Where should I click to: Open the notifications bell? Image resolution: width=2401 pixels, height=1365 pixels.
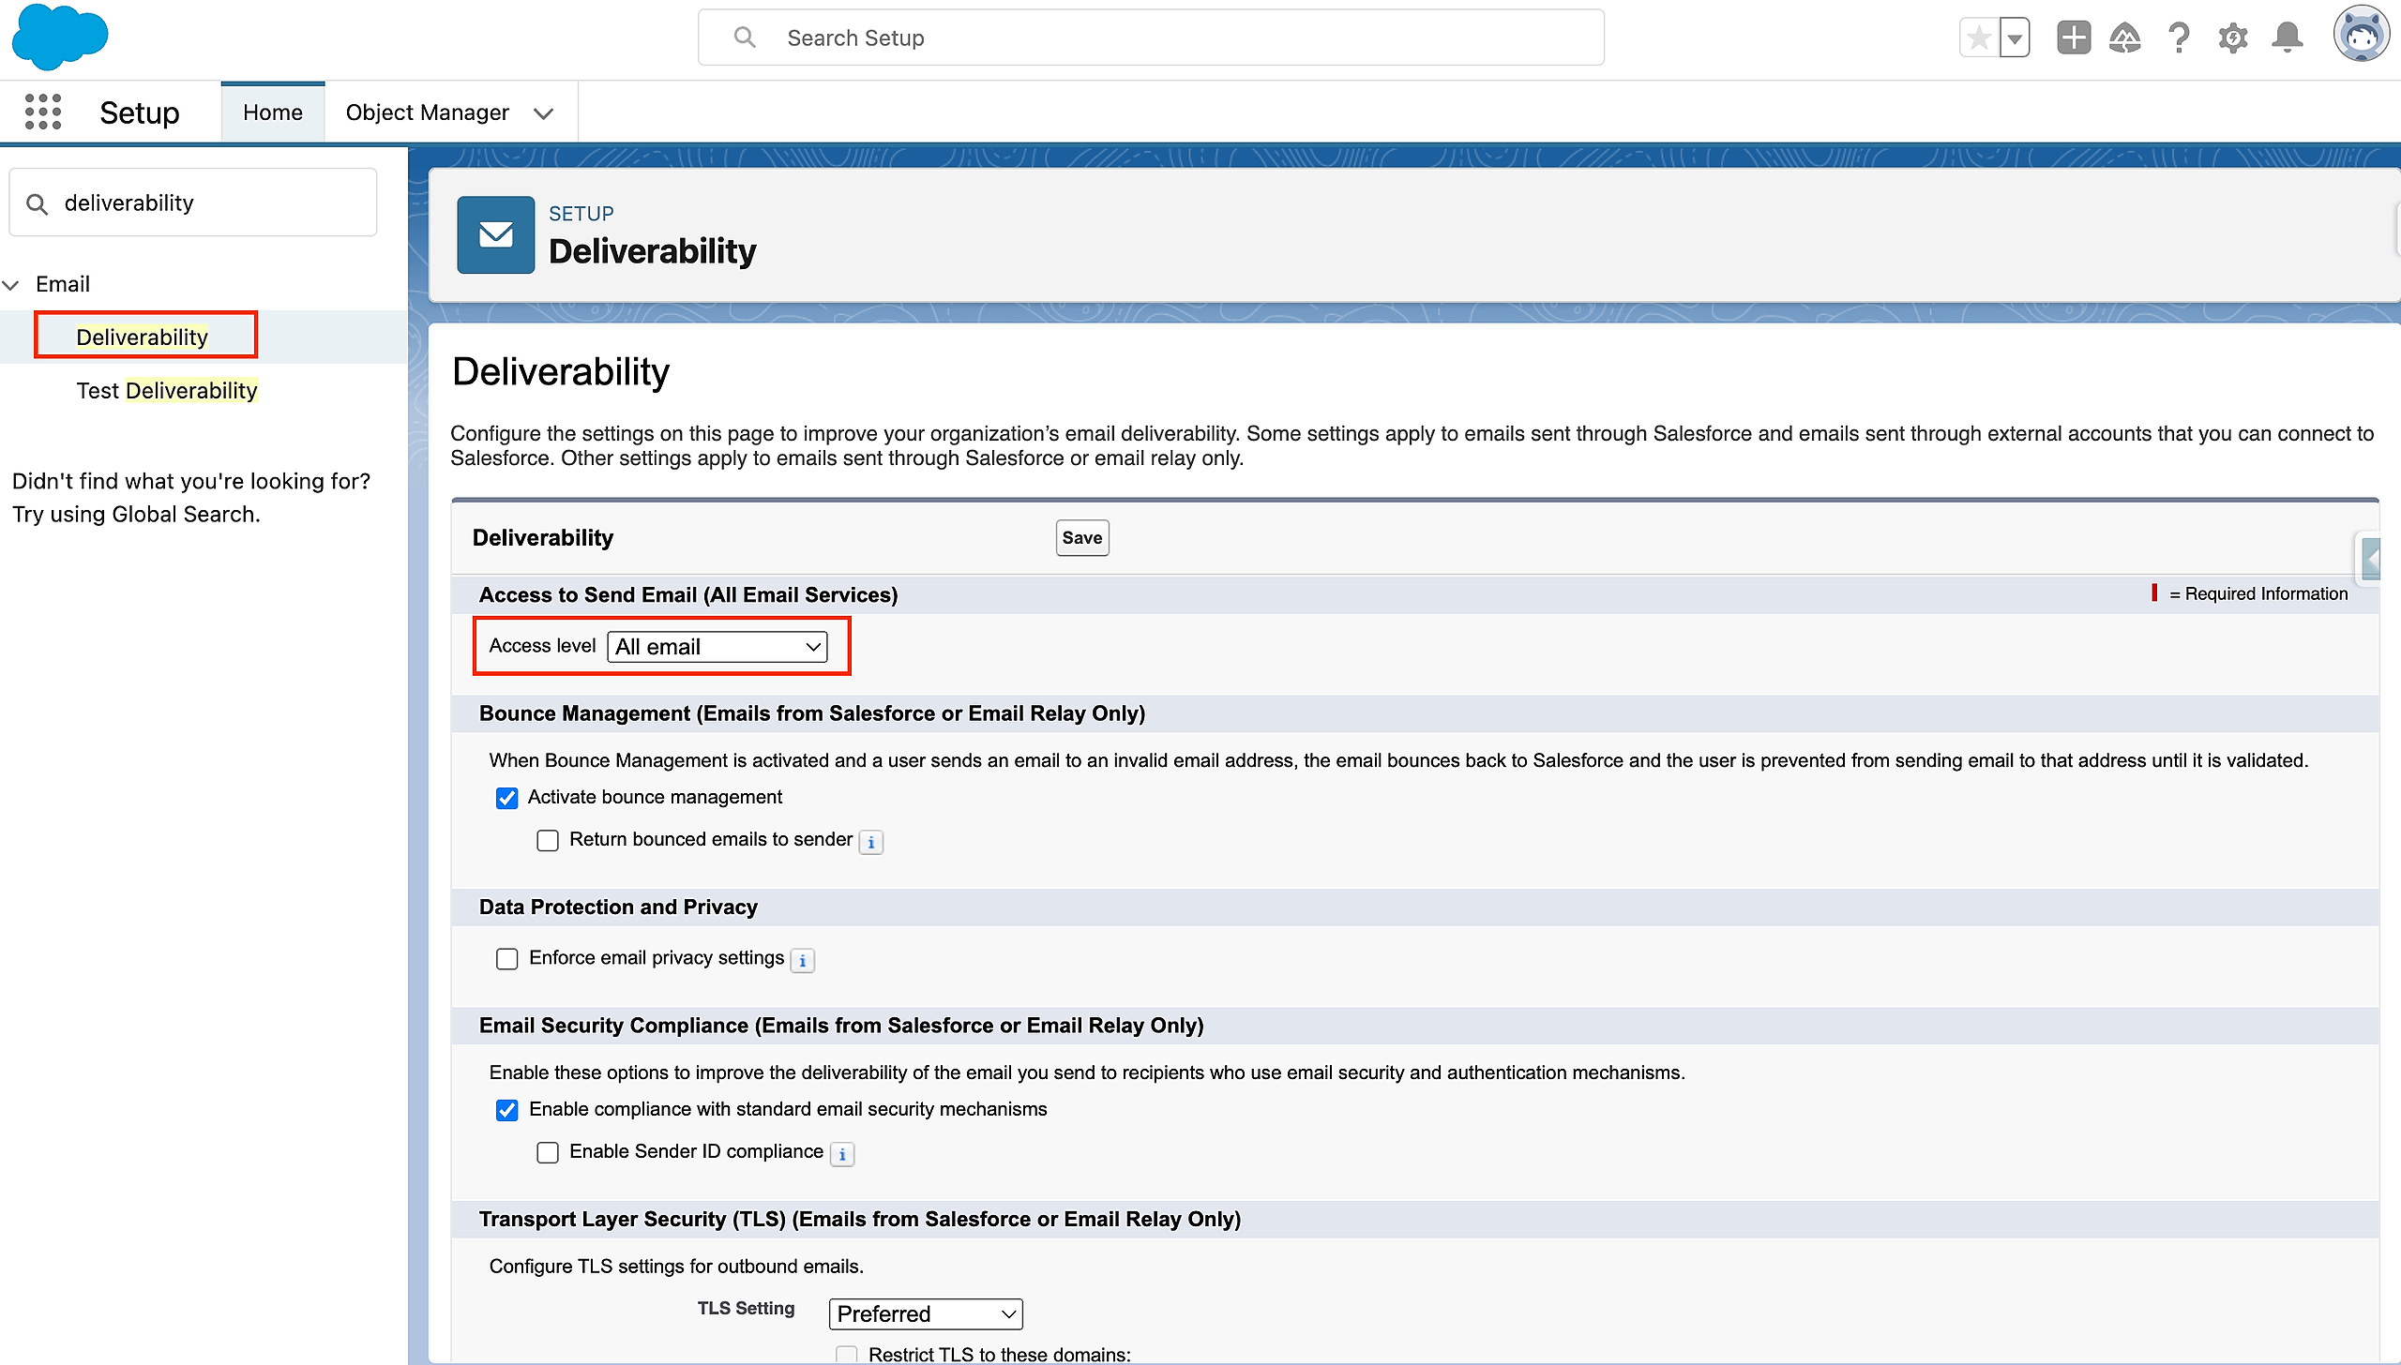tap(2287, 38)
